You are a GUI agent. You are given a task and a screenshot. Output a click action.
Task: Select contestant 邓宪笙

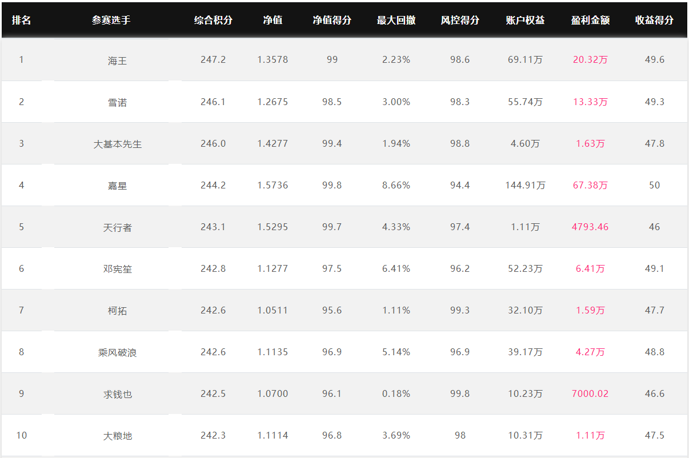[117, 269]
